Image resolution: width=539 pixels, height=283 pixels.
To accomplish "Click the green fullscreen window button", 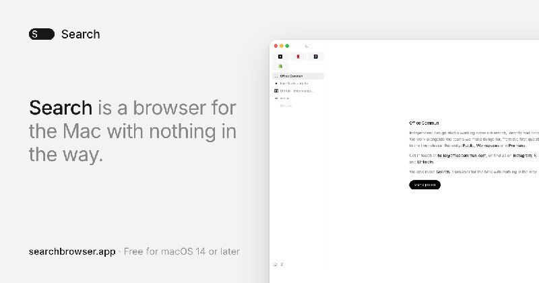I will (x=288, y=46).
